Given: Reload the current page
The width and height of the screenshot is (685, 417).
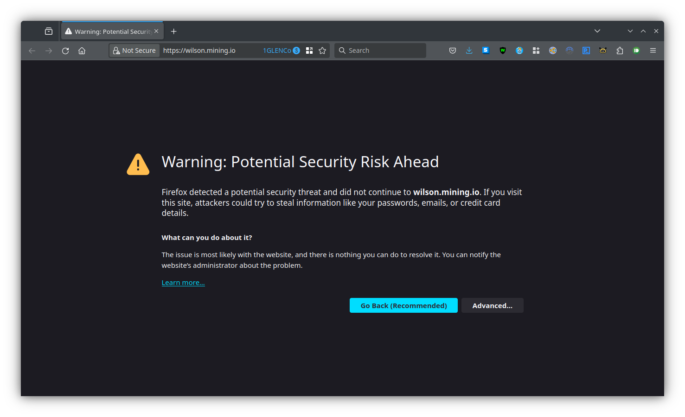Looking at the screenshot, I should pos(65,51).
